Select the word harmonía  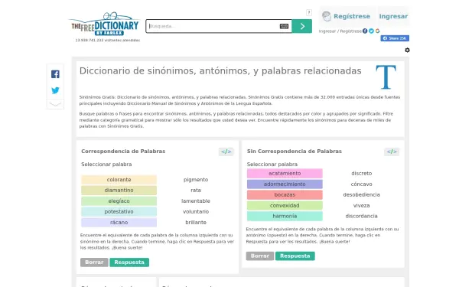285,216
